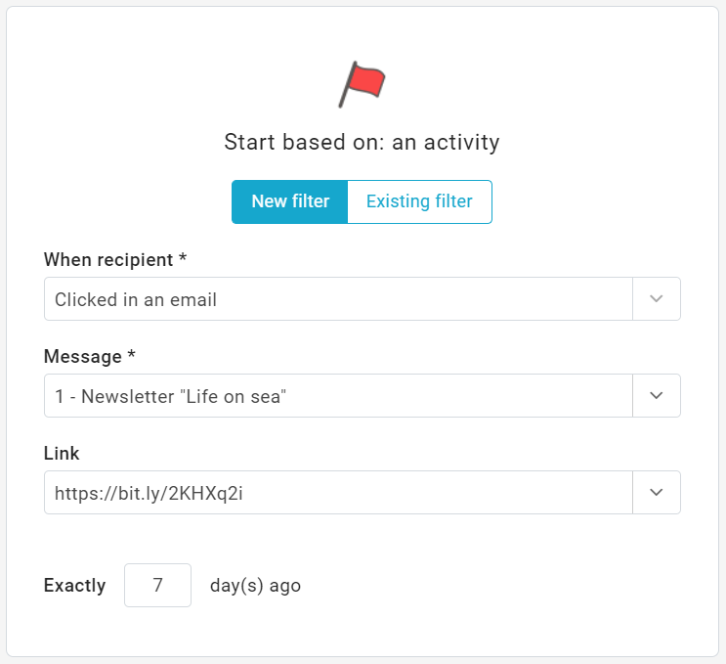The height and width of the screenshot is (664, 726).
Task: Expand the When recipient dropdown arrow
Action: (x=657, y=299)
